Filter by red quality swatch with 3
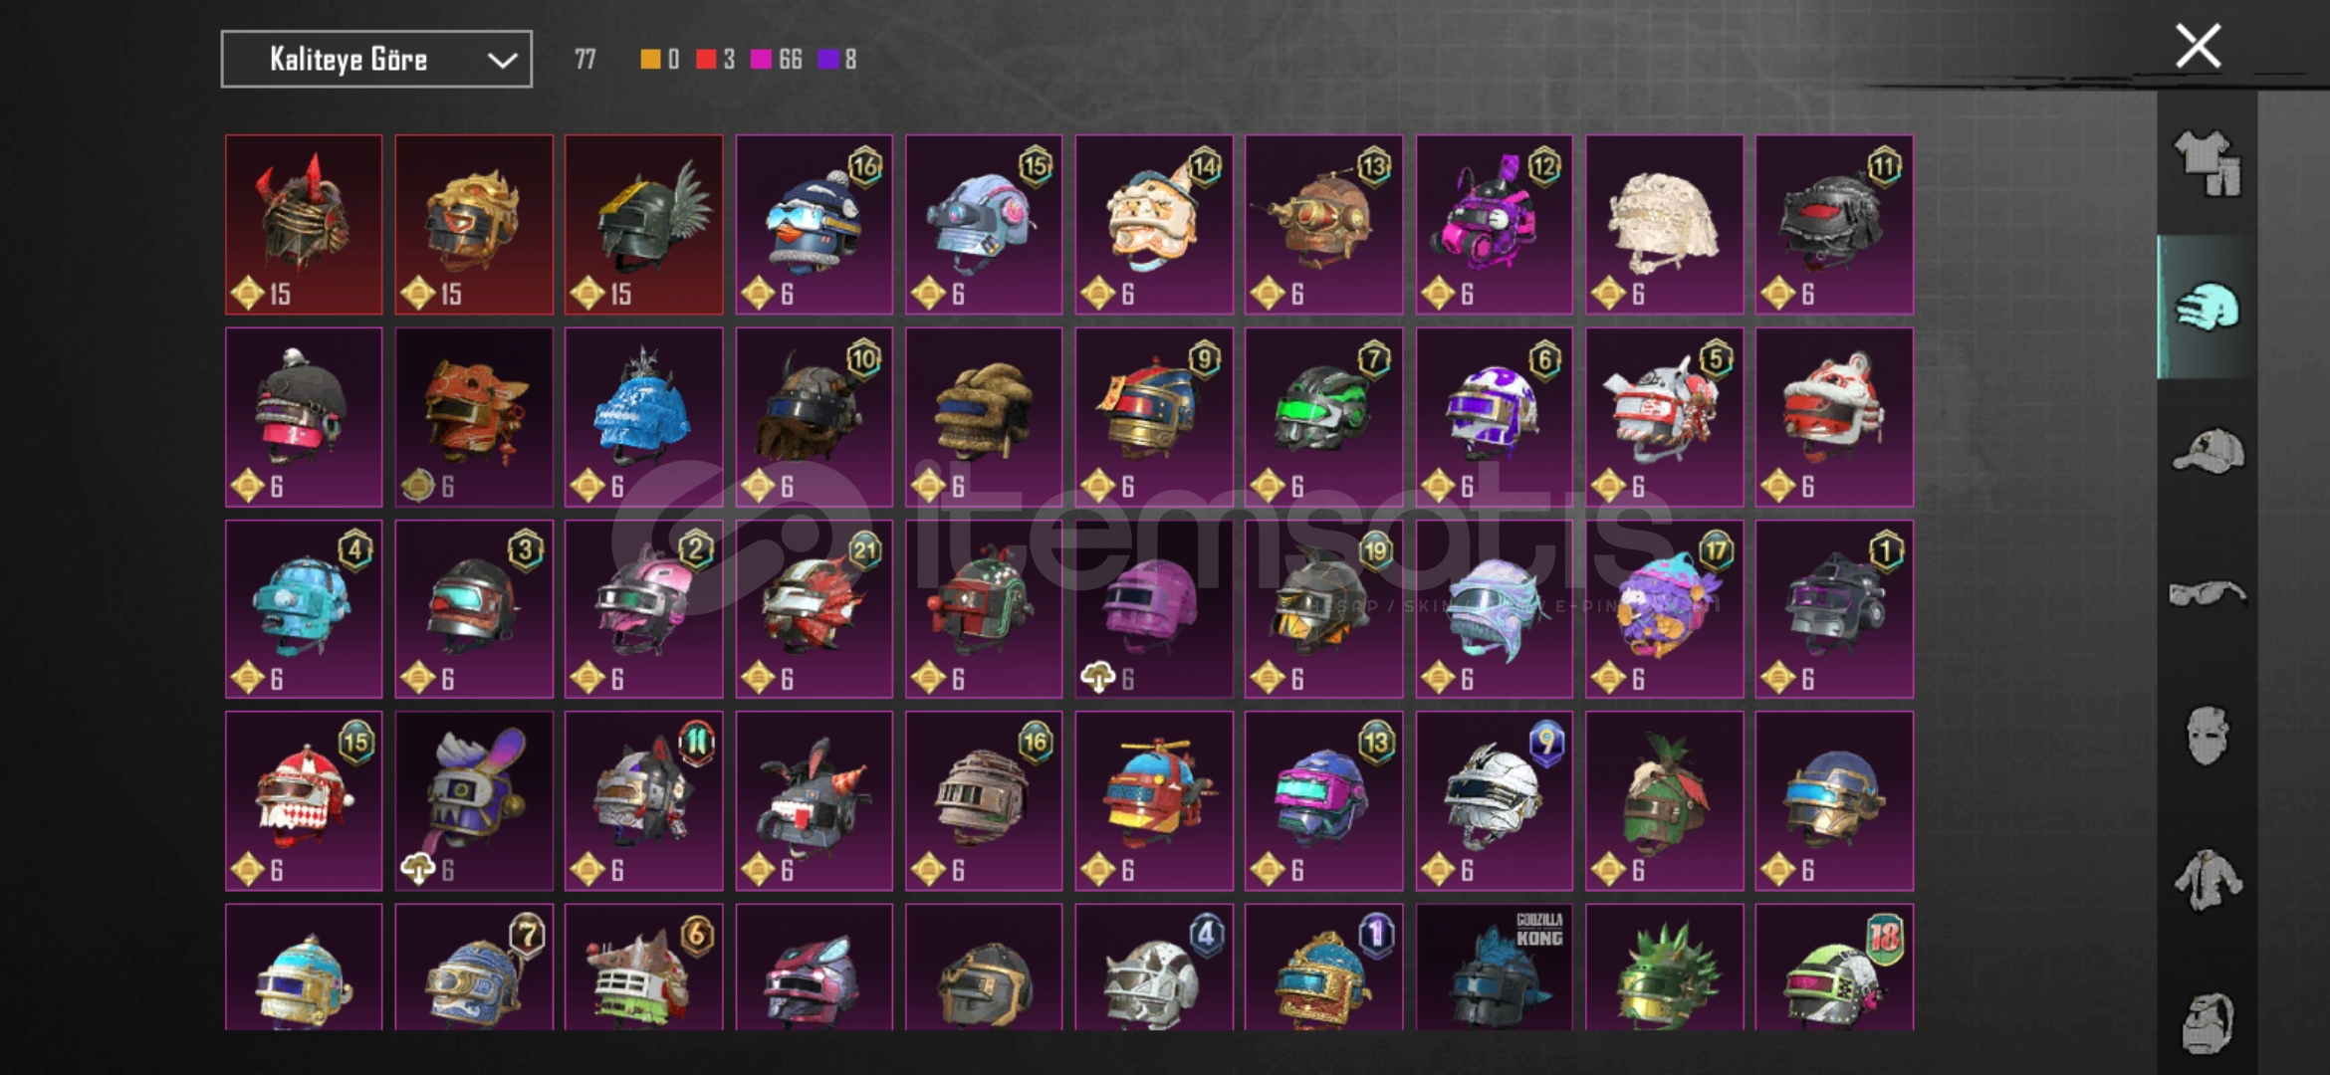 click(715, 60)
